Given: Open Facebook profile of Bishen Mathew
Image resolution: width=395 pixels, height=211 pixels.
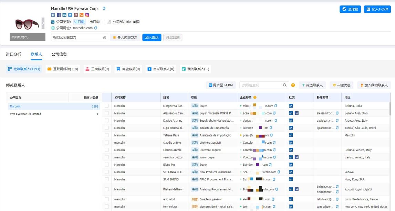Looking at the screenshot, I should click(x=297, y=189).
